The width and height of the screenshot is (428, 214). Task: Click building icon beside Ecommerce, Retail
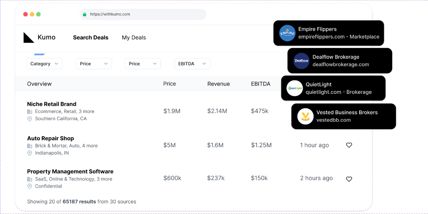point(30,112)
